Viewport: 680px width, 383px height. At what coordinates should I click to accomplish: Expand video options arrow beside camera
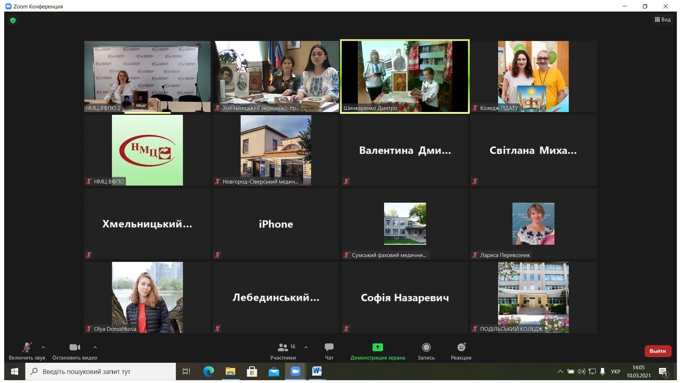point(95,347)
